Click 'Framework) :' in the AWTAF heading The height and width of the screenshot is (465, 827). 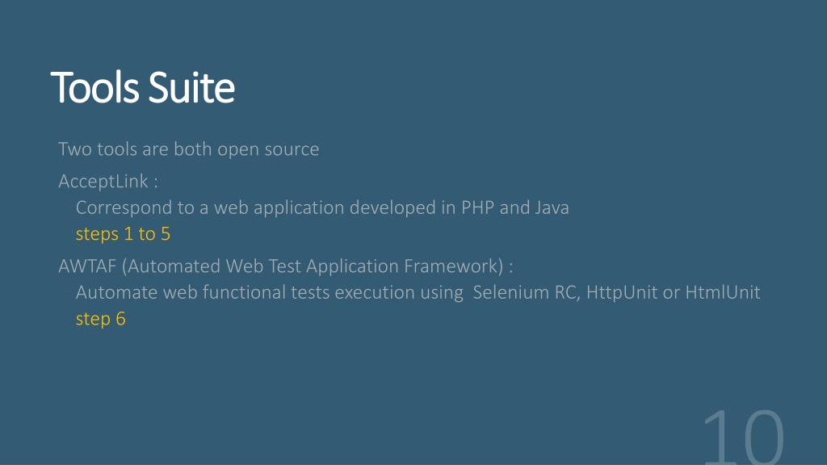[459, 266]
